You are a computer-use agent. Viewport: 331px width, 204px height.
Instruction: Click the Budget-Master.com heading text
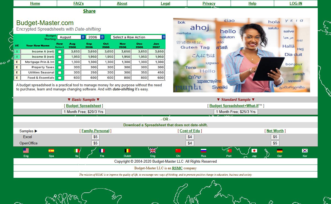[x=45, y=23]
